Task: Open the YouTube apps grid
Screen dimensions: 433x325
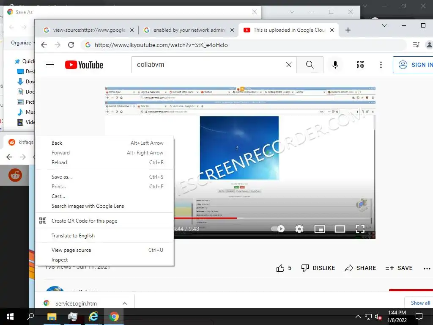Action: tap(361, 65)
